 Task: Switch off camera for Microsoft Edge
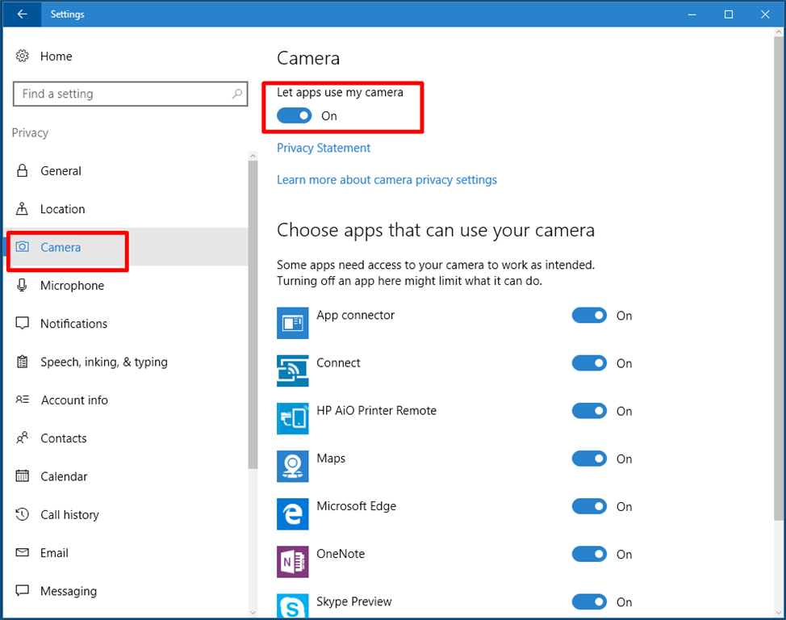coord(589,506)
